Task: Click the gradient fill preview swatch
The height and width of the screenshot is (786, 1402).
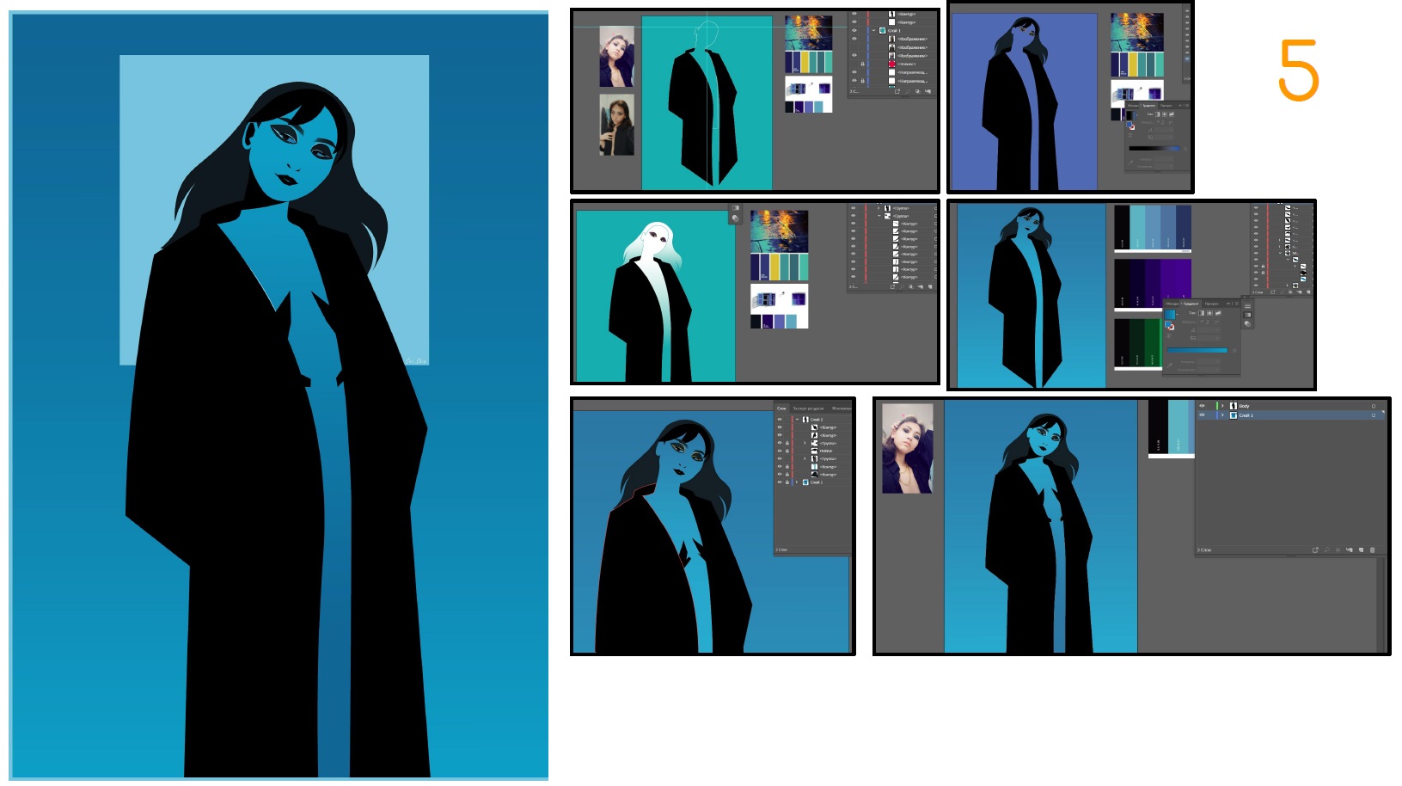Action: pos(1170,315)
